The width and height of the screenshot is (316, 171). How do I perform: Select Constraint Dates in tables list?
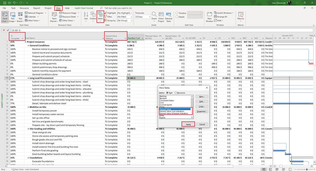167,100
